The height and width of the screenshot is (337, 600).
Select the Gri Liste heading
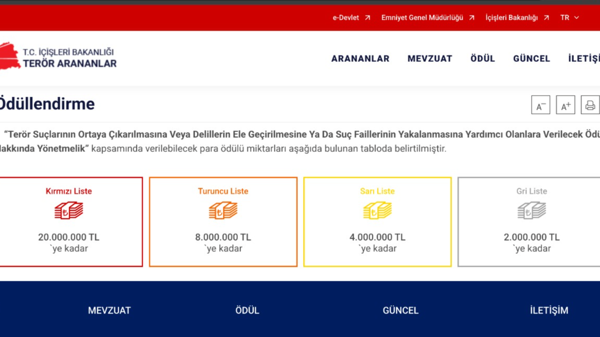coord(532,191)
